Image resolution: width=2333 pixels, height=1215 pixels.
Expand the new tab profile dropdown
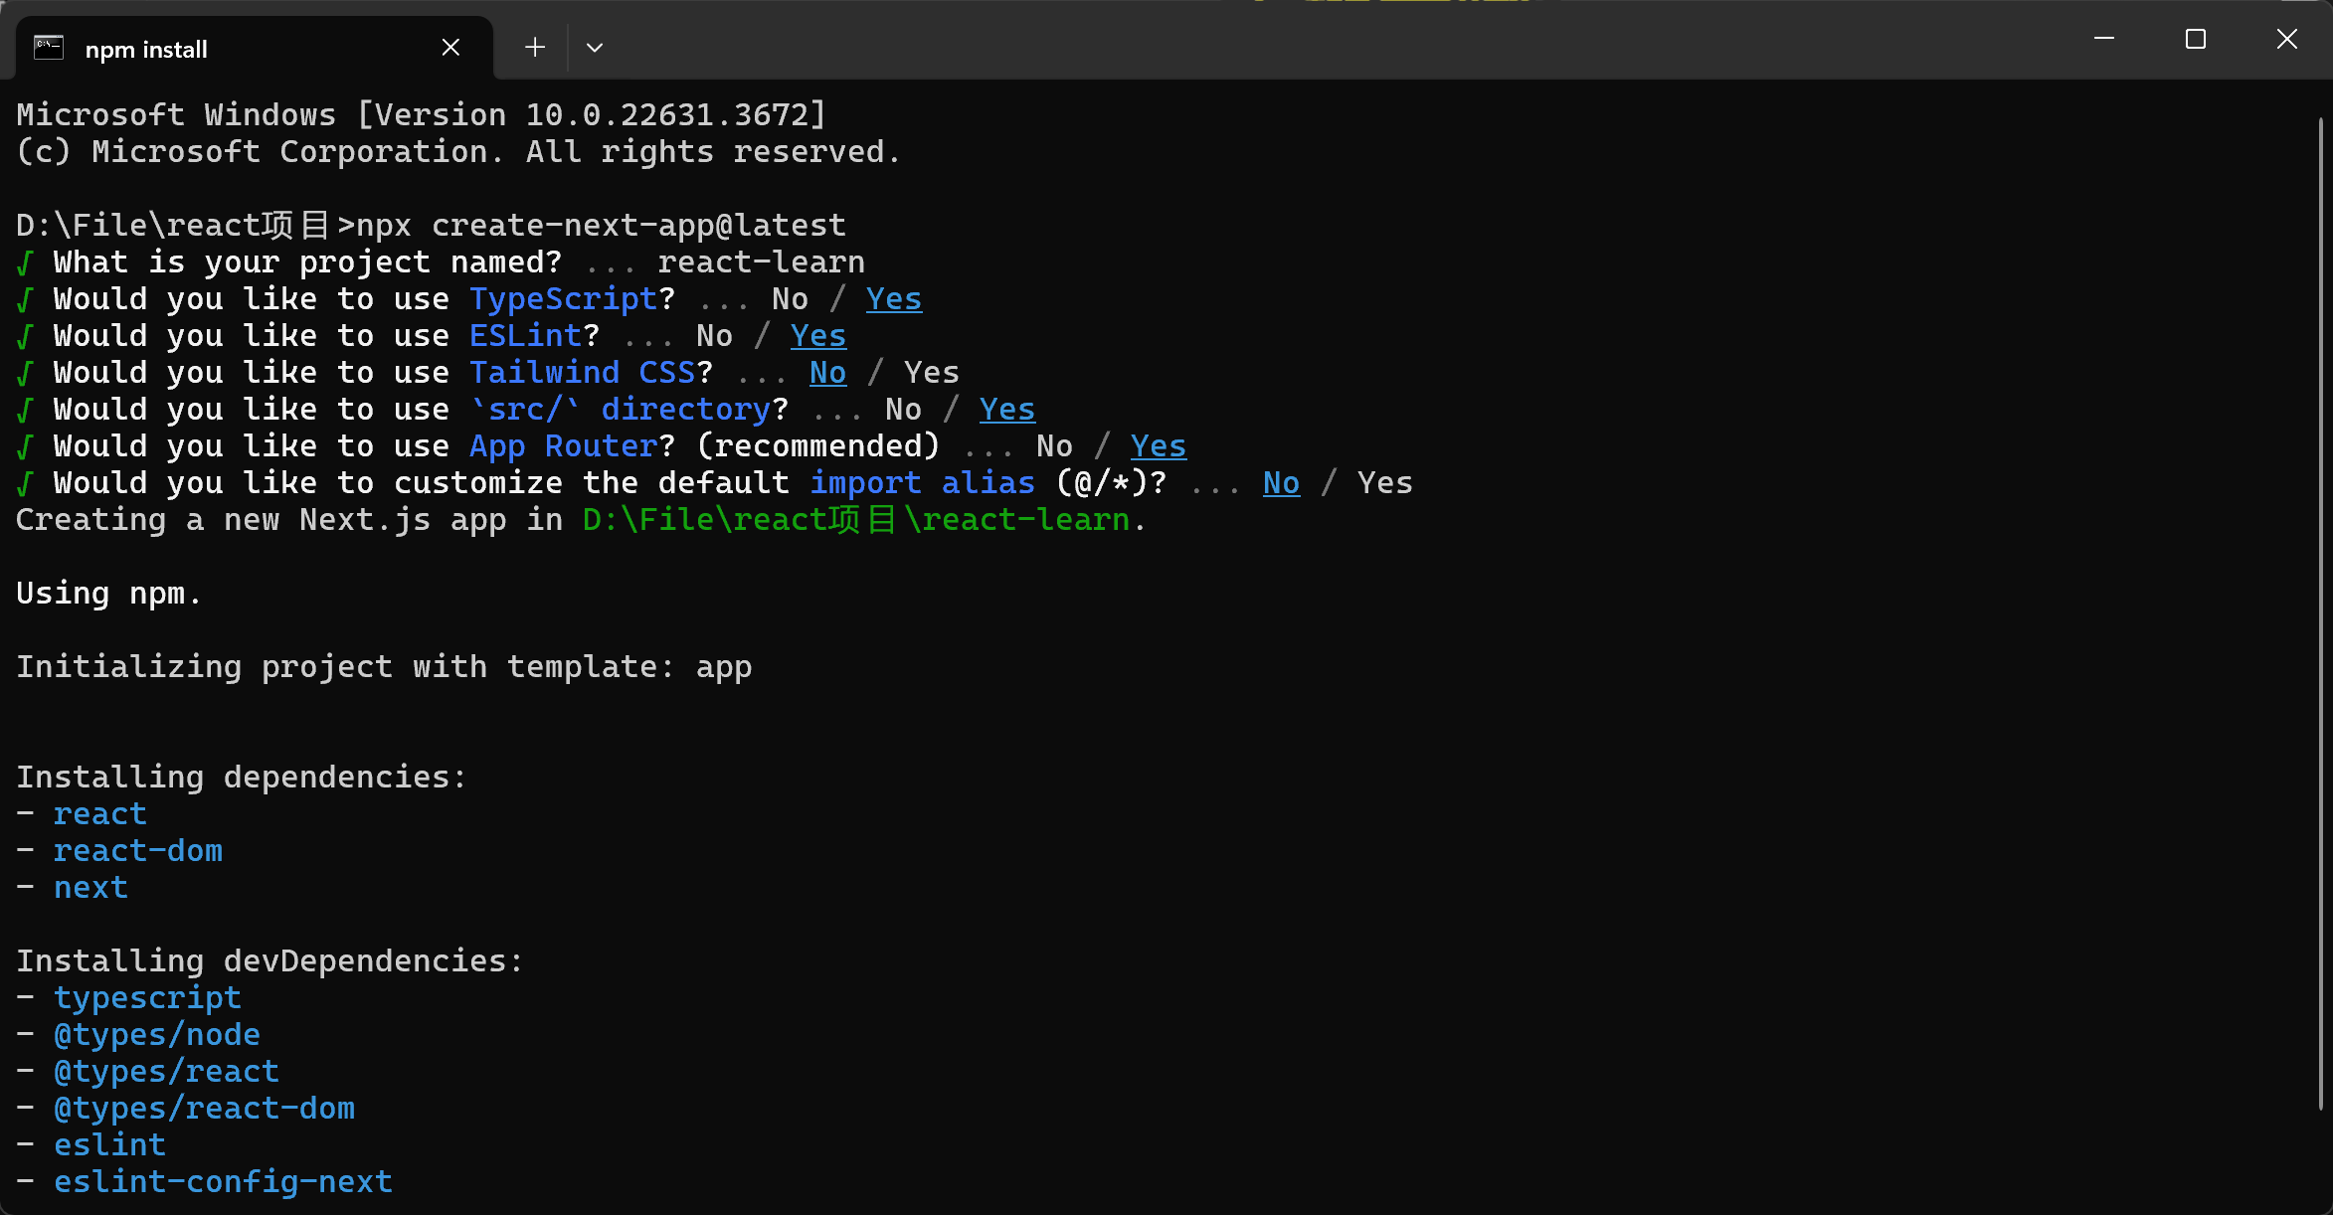pos(595,48)
